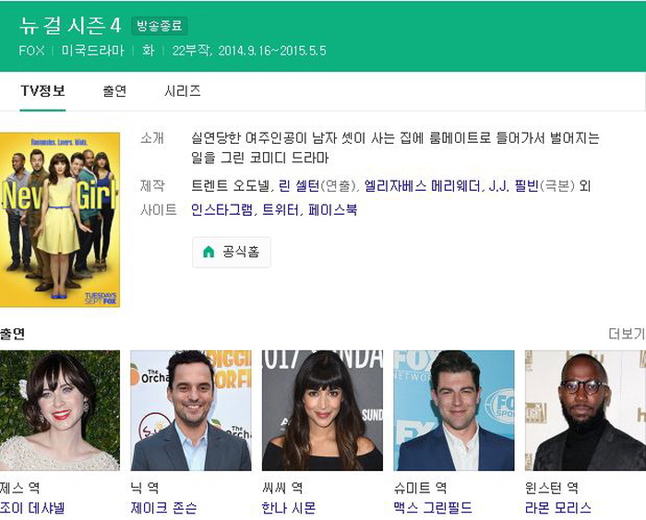The height and width of the screenshot is (520, 646).
Task: Open the 닉 역 cast photo
Action: [x=190, y=410]
